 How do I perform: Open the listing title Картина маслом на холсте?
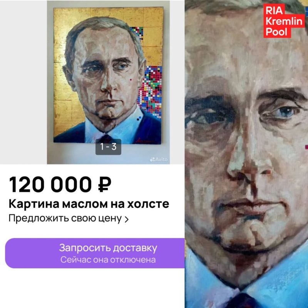[89, 204]
